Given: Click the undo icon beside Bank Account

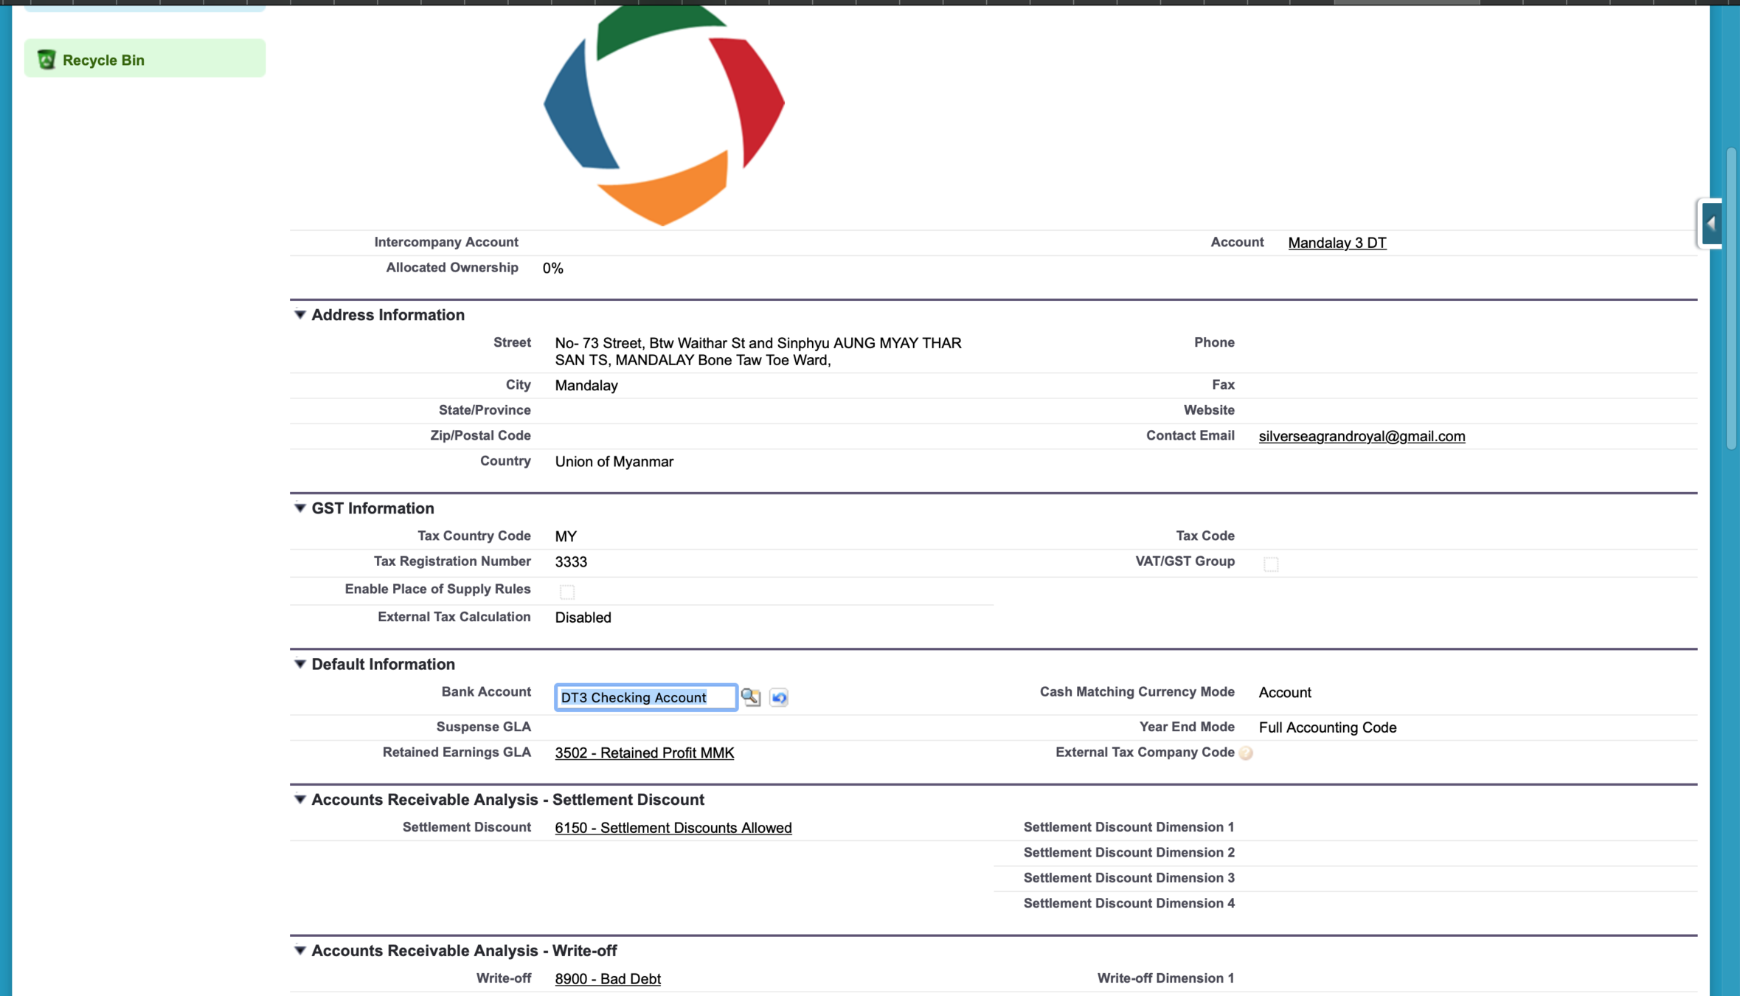Looking at the screenshot, I should click(x=778, y=697).
